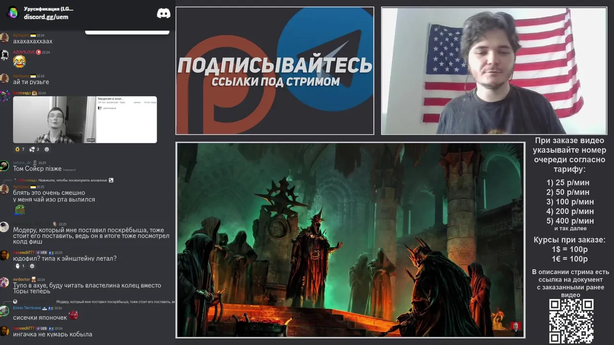Click the QR code

(571, 321)
